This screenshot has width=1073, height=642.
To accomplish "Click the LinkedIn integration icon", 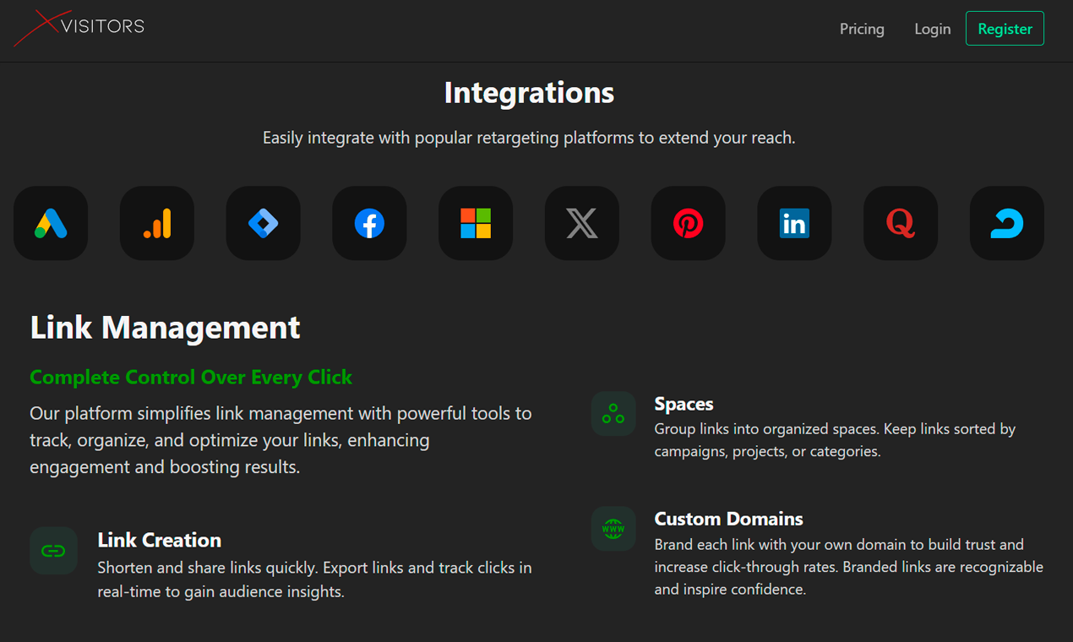I will click(794, 223).
